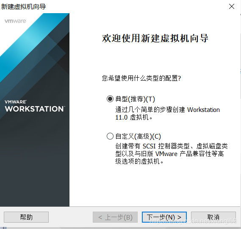Click the question 您希望使用什么类型的配置?

(x=141, y=78)
